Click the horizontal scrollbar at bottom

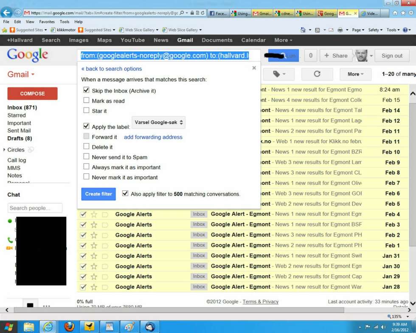pos(179,310)
